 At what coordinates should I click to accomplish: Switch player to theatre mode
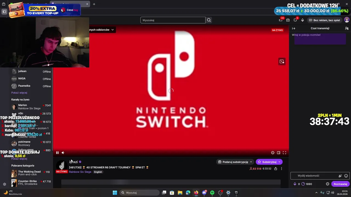click(278, 153)
